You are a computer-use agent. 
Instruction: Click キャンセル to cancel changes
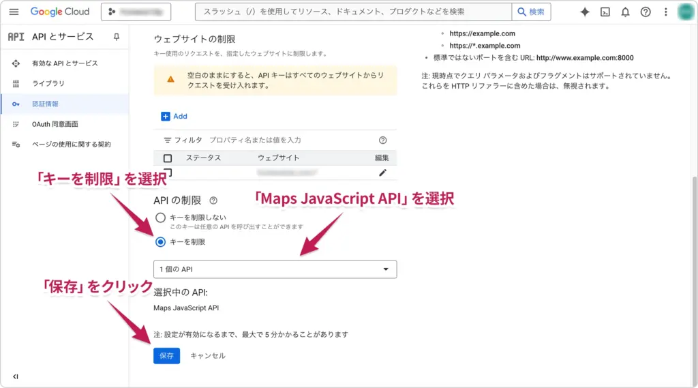(x=207, y=356)
